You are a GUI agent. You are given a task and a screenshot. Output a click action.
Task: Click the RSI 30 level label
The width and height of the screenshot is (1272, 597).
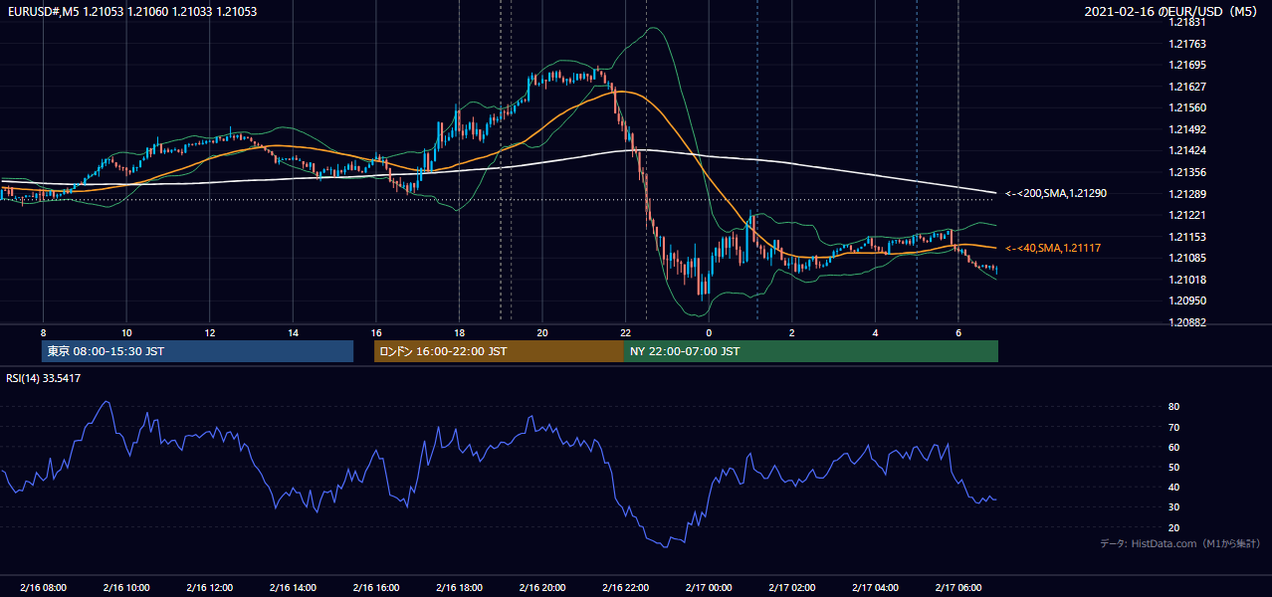tap(1174, 507)
